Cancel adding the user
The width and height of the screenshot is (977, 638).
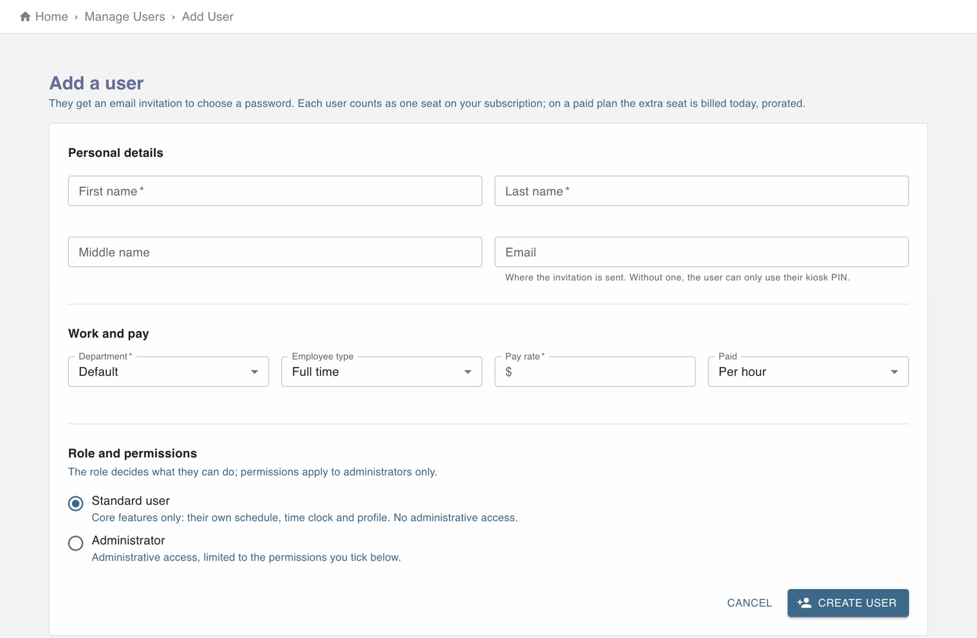click(x=749, y=603)
